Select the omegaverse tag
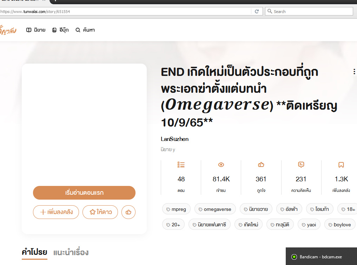Image resolution: width=357 pixels, height=265 pixels. coord(215,209)
